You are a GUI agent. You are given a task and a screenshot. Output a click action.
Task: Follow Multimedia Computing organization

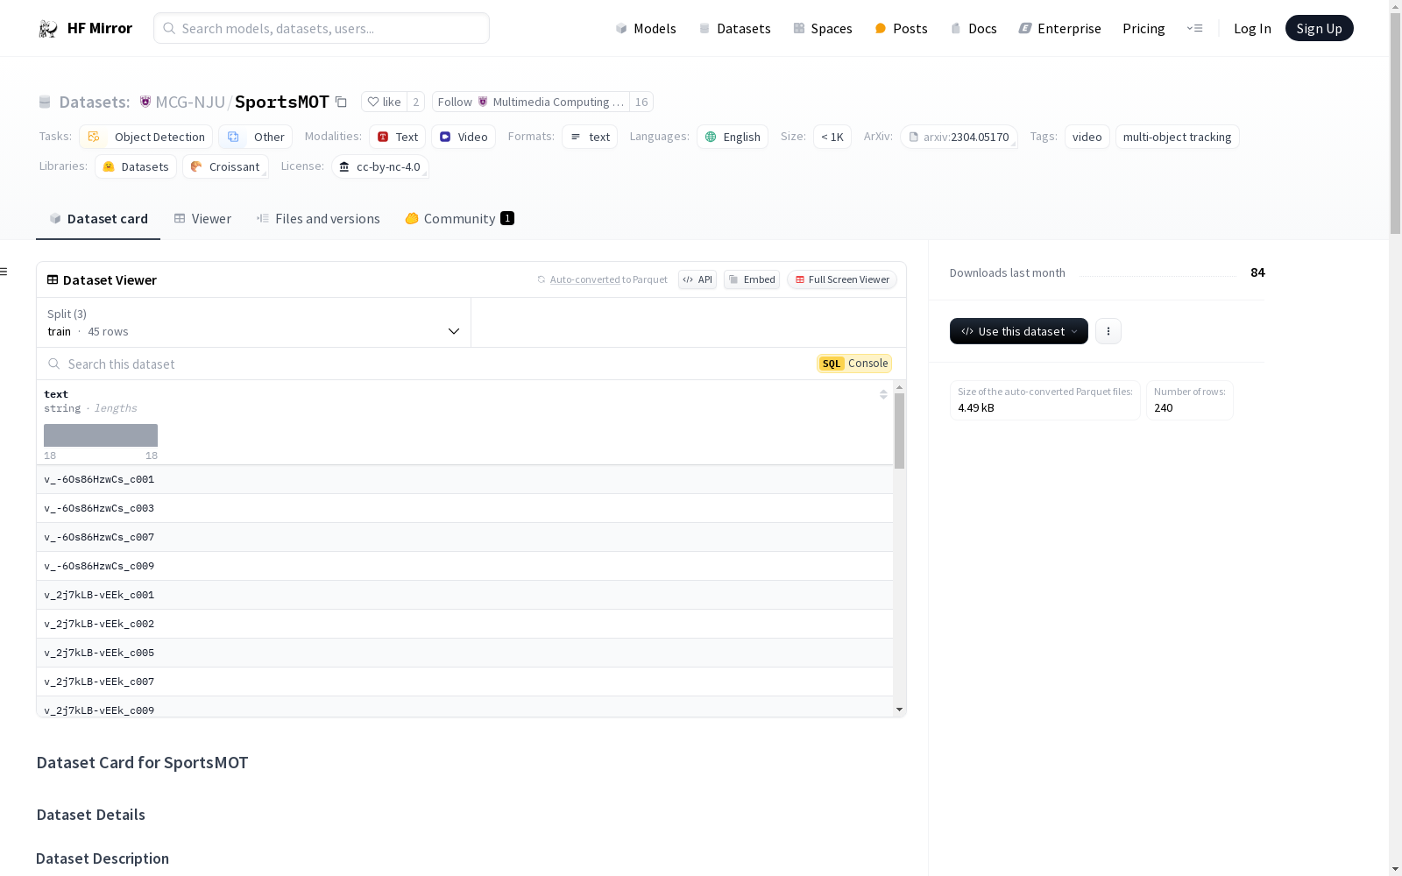(531, 102)
